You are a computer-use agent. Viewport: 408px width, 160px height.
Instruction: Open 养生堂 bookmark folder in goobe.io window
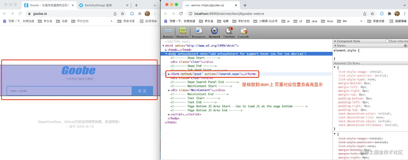(x=45, y=21)
